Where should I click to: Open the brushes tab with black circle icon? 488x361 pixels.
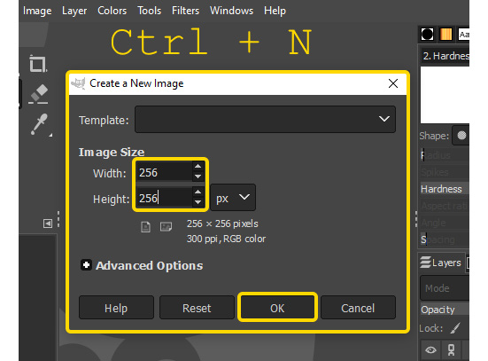click(427, 34)
